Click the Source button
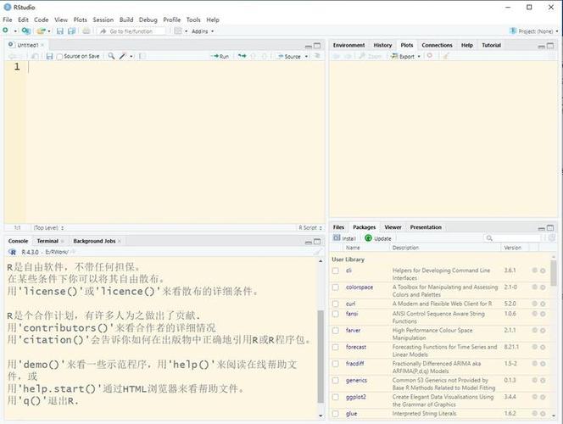The height and width of the screenshot is (424, 563). coord(289,56)
